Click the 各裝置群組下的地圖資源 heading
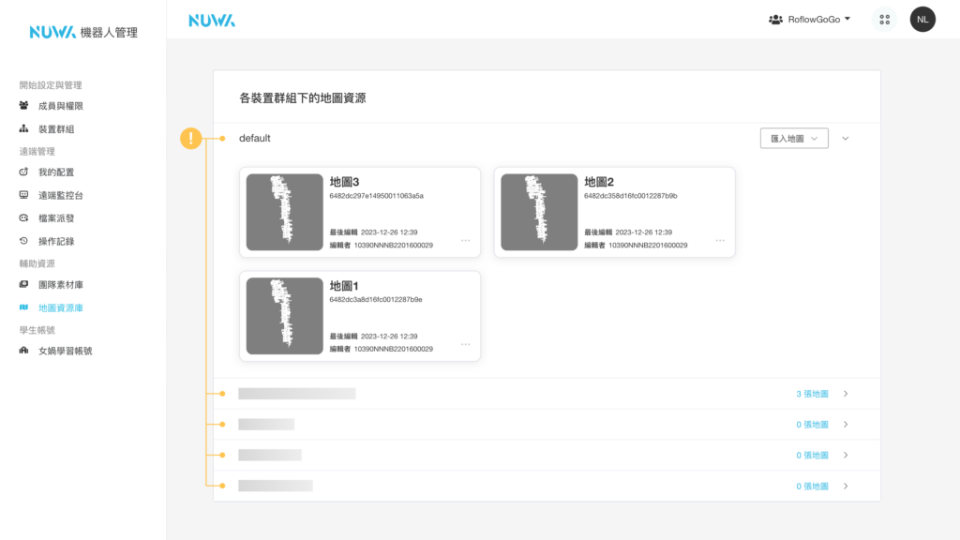960x540 pixels. tap(303, 97)
